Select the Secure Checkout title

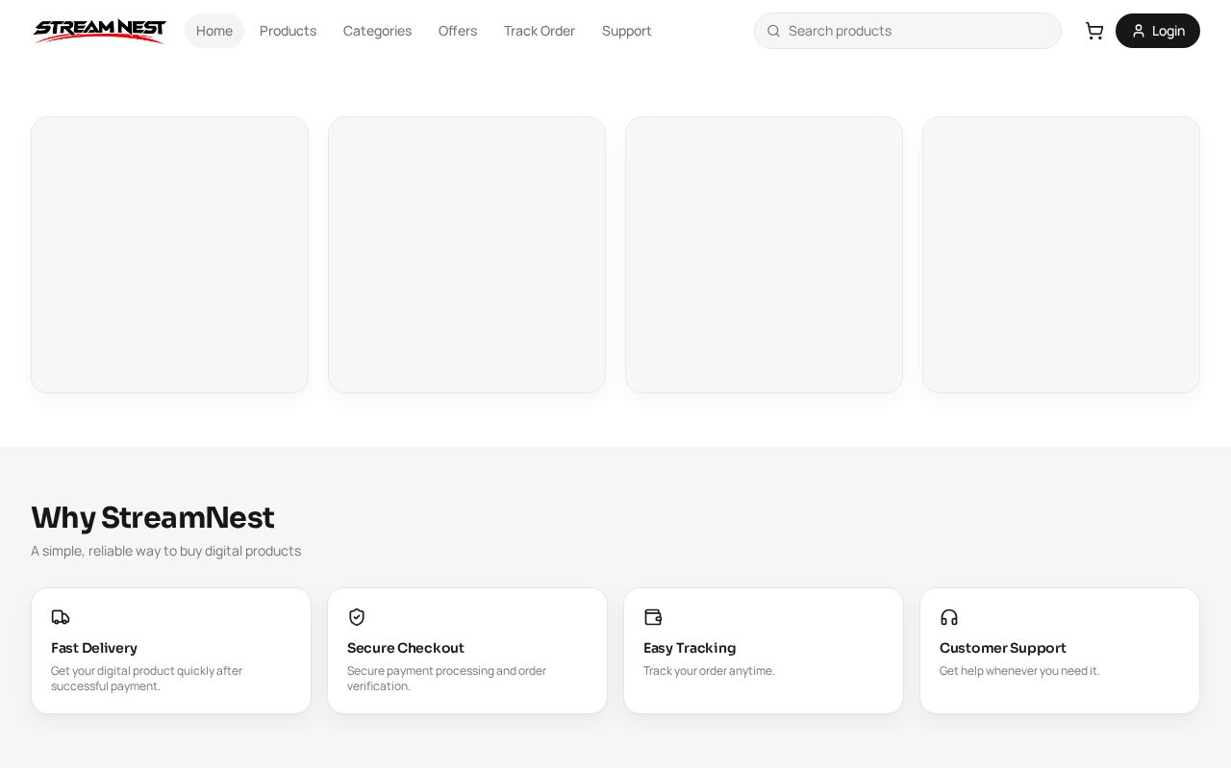coord(406,648)
